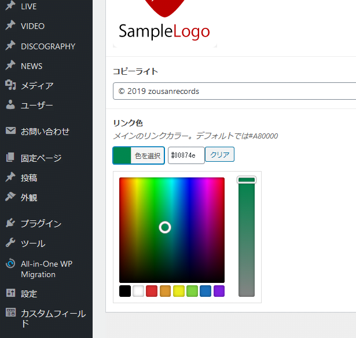This screenshot has width=356, height=338.
Task: Click the コピーライト text field
Action: [234, 91]
